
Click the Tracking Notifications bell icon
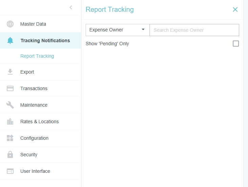click(x=10, y=41)
